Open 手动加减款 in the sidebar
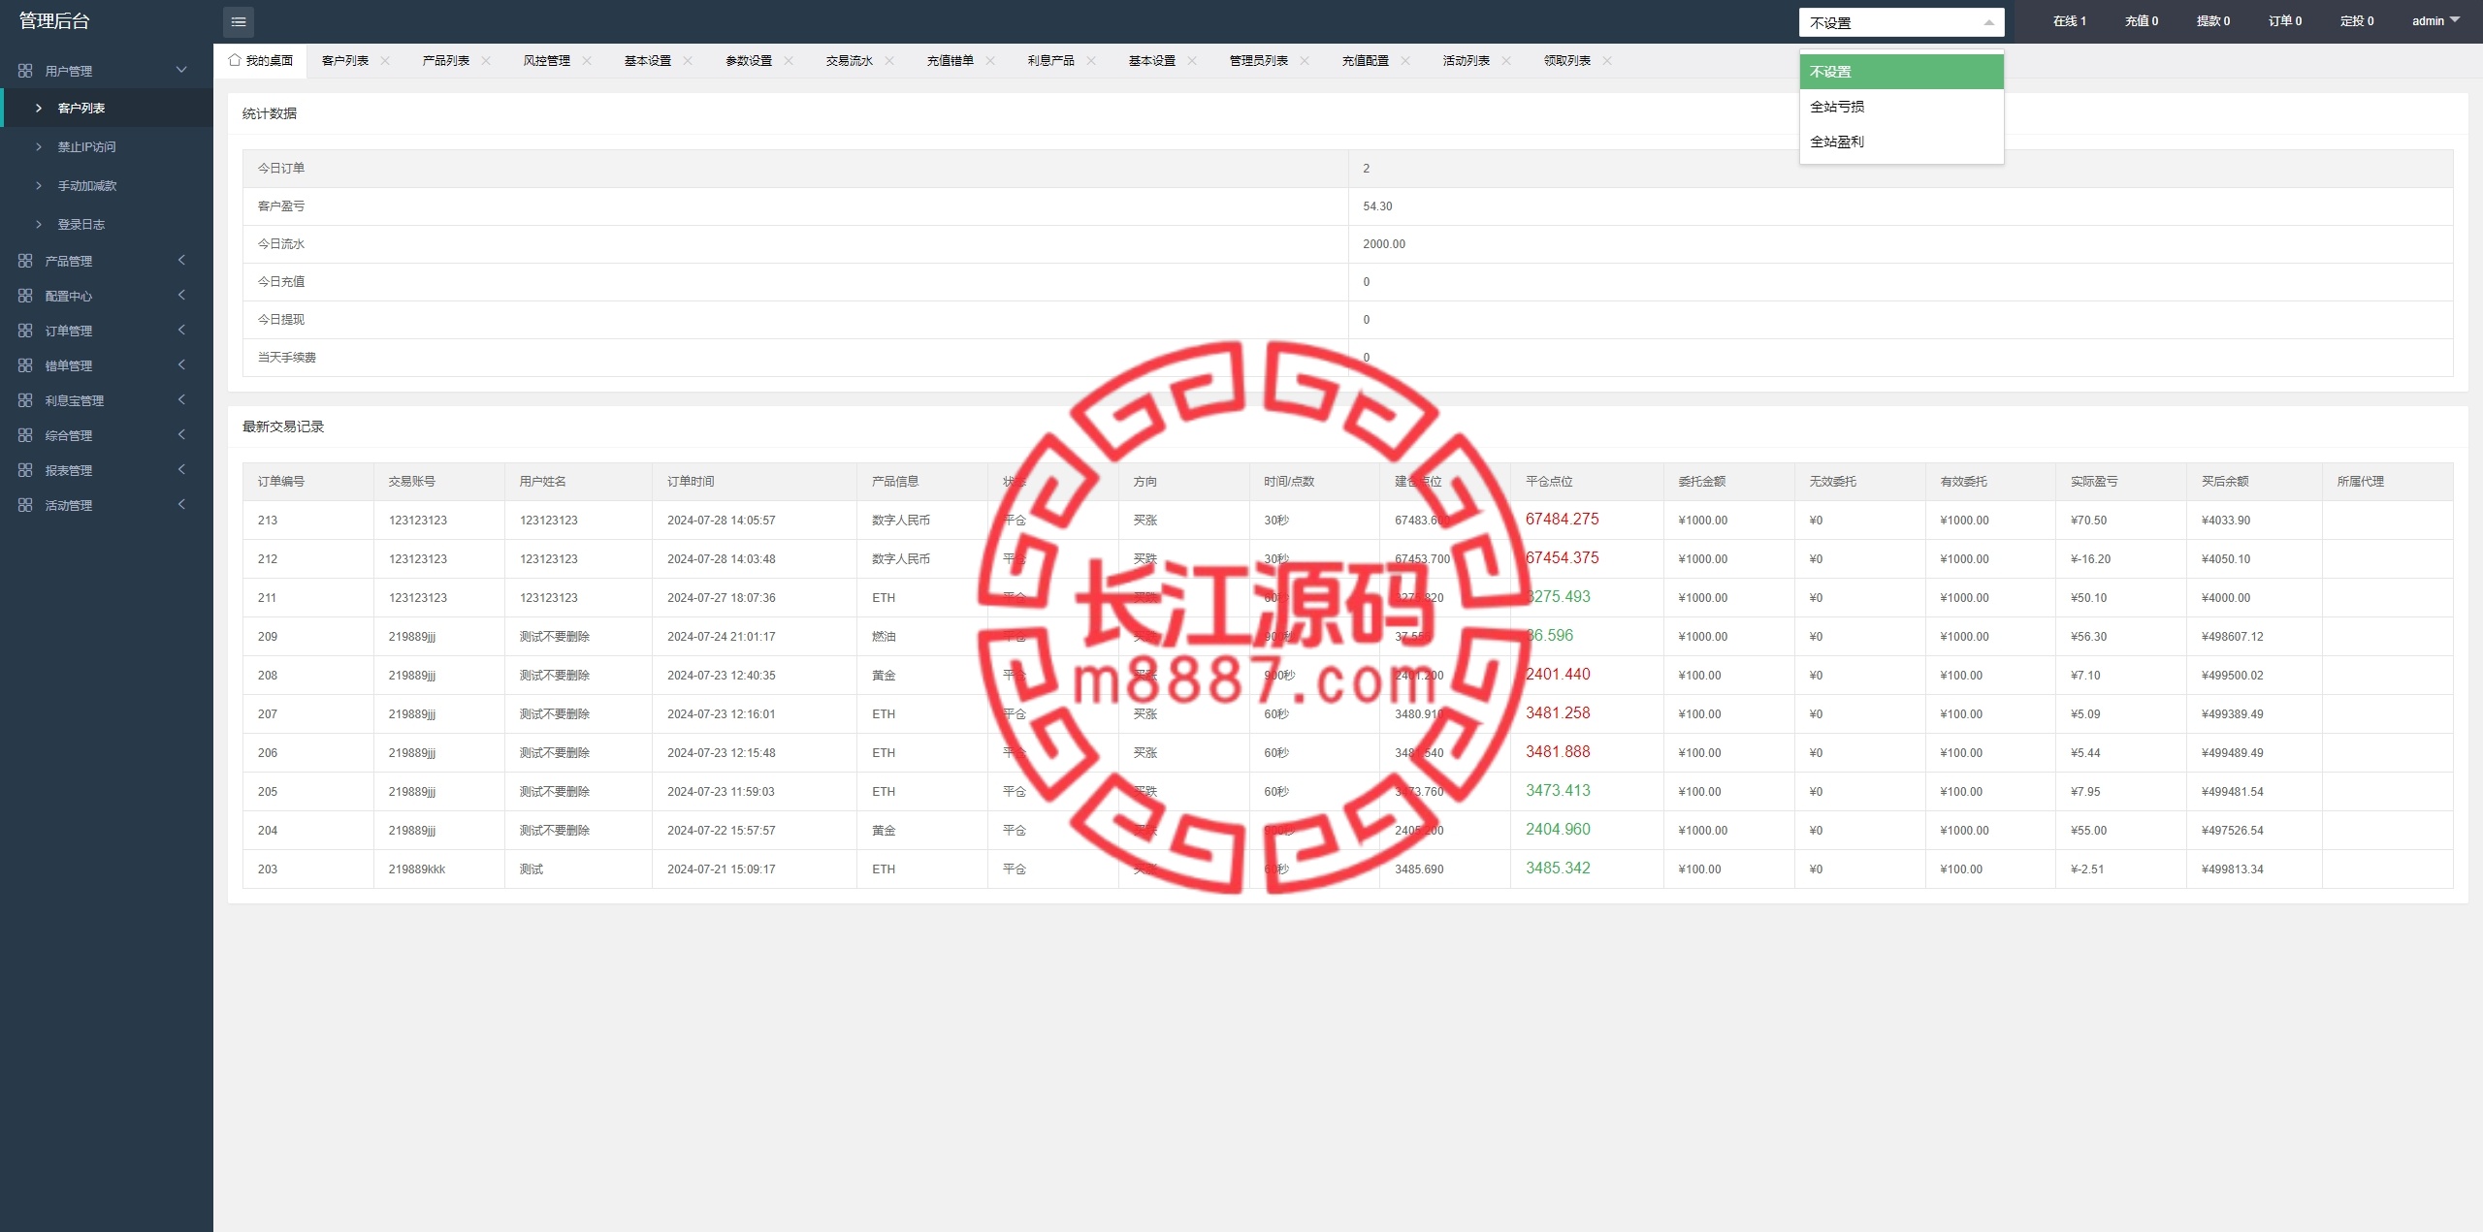Screen dimensions: 2483x1232 (x=107, y=185)
